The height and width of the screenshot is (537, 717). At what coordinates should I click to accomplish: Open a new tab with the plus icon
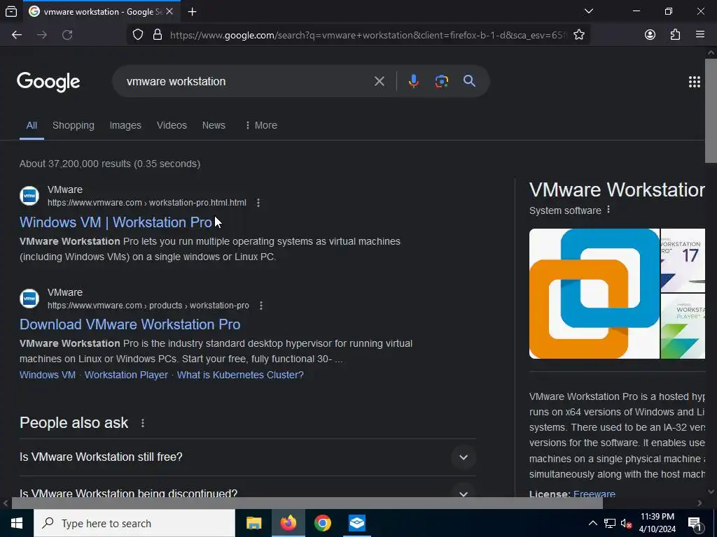[x=193, y=12]
